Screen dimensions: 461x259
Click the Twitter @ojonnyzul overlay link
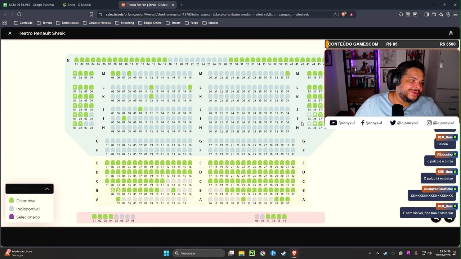(404, 123)
